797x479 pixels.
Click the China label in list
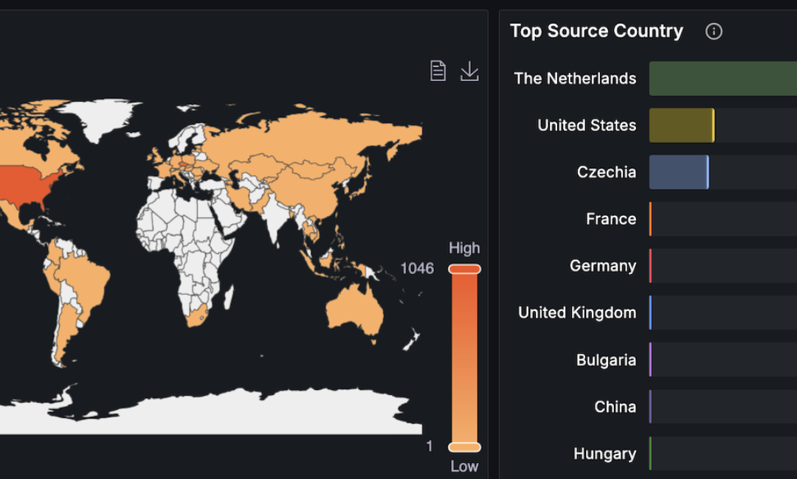tap(615, 407)
